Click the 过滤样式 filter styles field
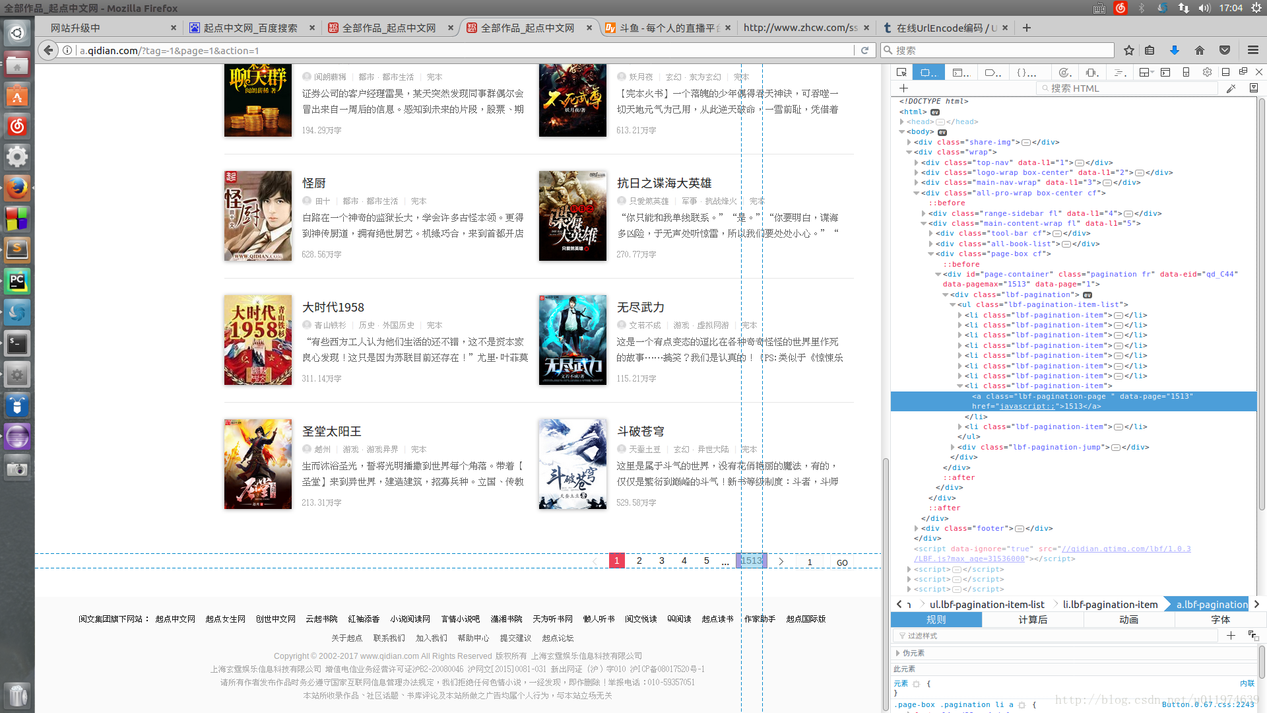 tap(1056, 635)
